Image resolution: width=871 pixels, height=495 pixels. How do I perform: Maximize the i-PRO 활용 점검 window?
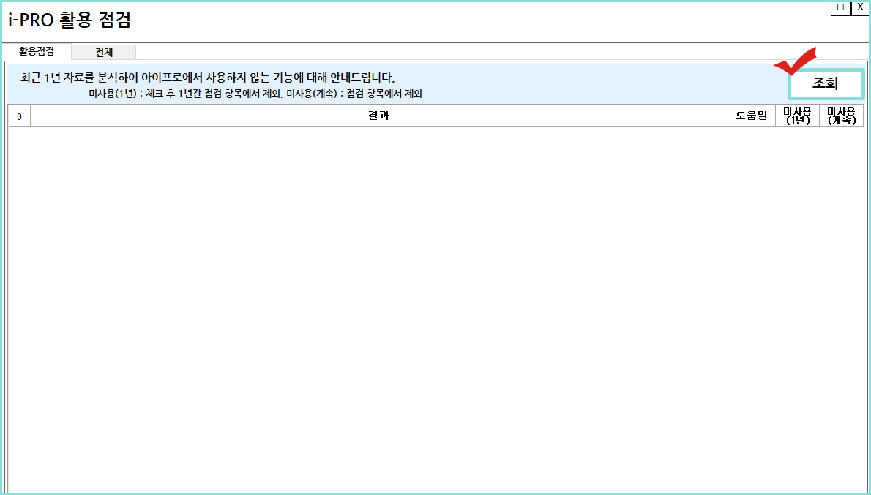click(840, 8)
